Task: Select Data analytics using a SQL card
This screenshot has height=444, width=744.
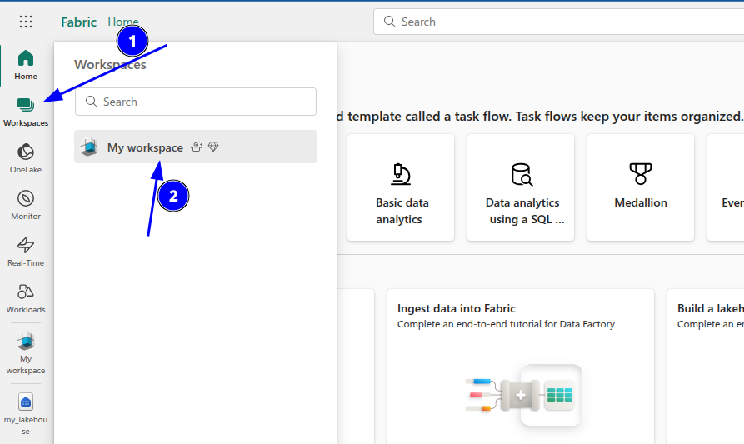Action: click(521, 187)
